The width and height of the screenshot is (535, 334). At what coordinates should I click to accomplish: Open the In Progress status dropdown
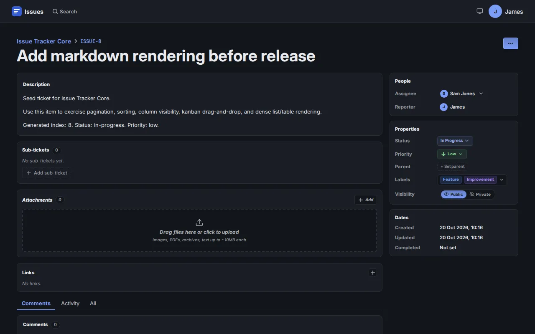(x=455, y=141)
